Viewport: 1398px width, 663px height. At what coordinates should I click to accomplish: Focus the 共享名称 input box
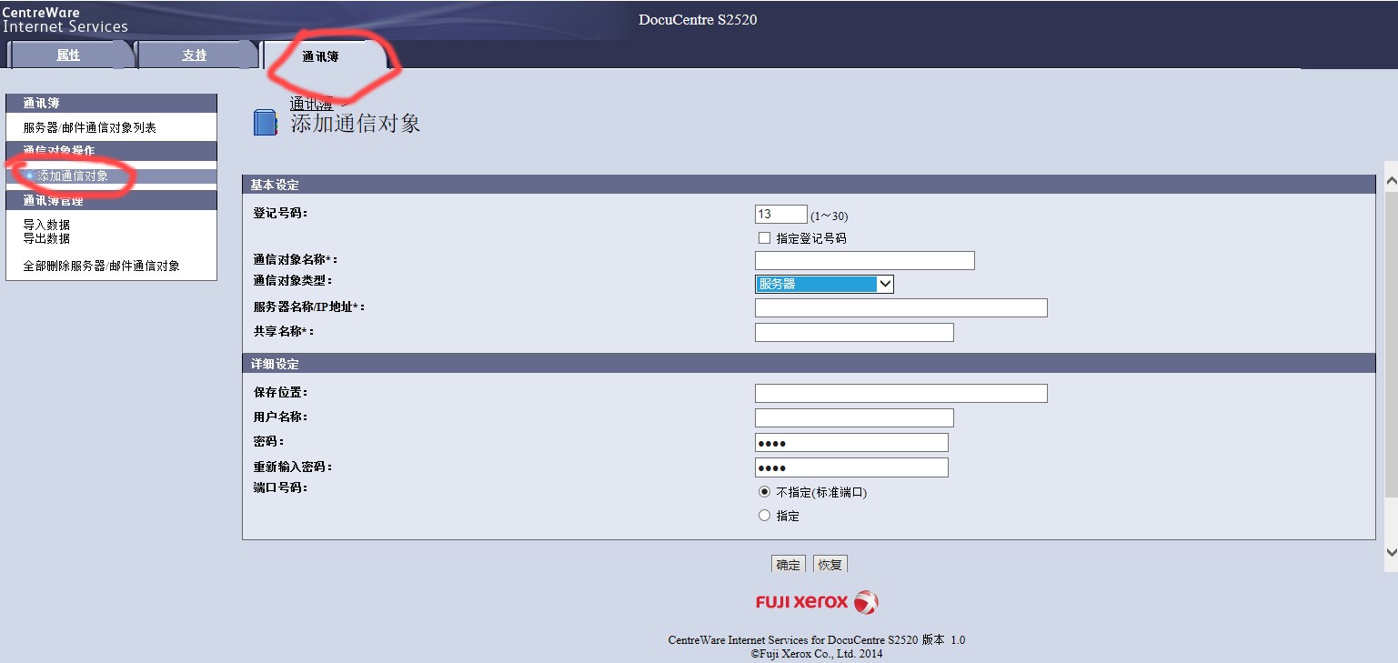click(x=854, y=332)
